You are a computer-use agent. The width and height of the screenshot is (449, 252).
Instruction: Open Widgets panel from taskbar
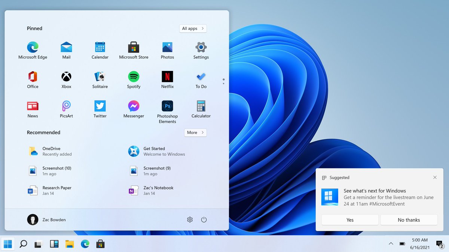pos(54,244)
